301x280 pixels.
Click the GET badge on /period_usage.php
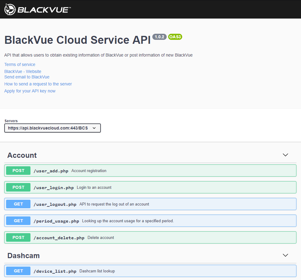pyautogui.click(x=18, y=221)
